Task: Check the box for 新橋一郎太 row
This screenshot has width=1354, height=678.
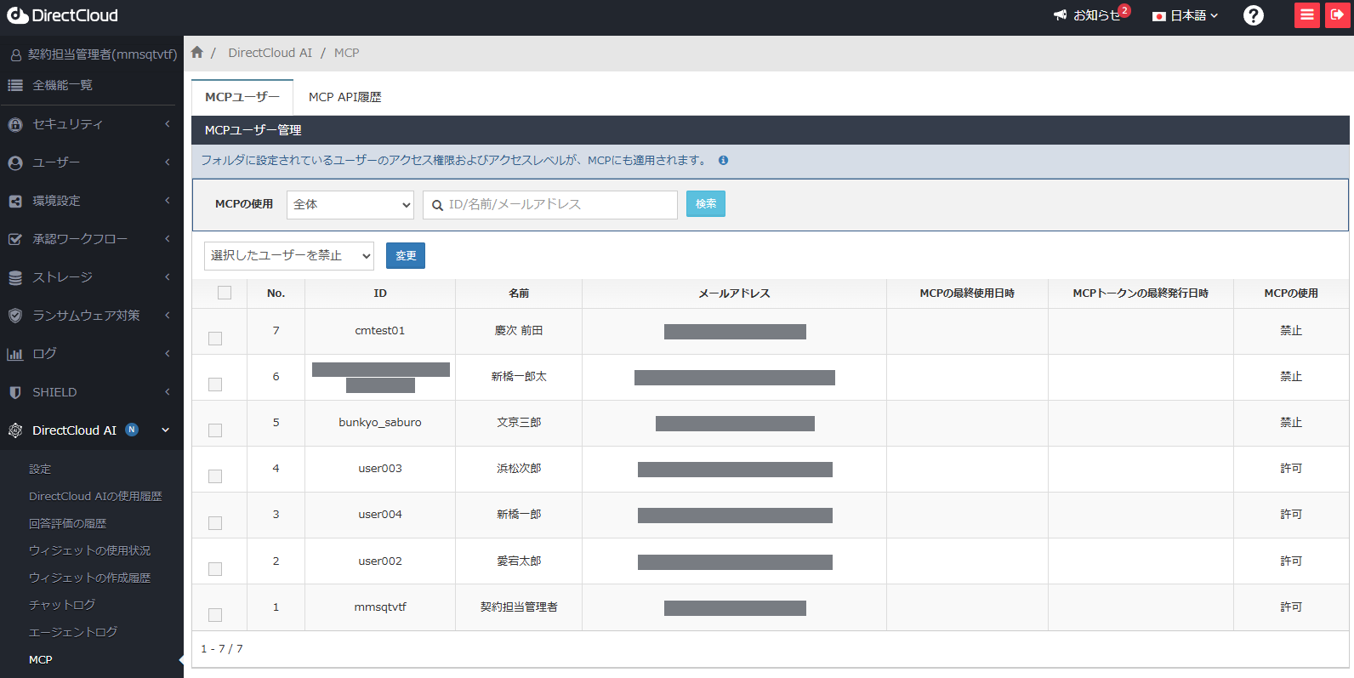Action: point(215,385)
